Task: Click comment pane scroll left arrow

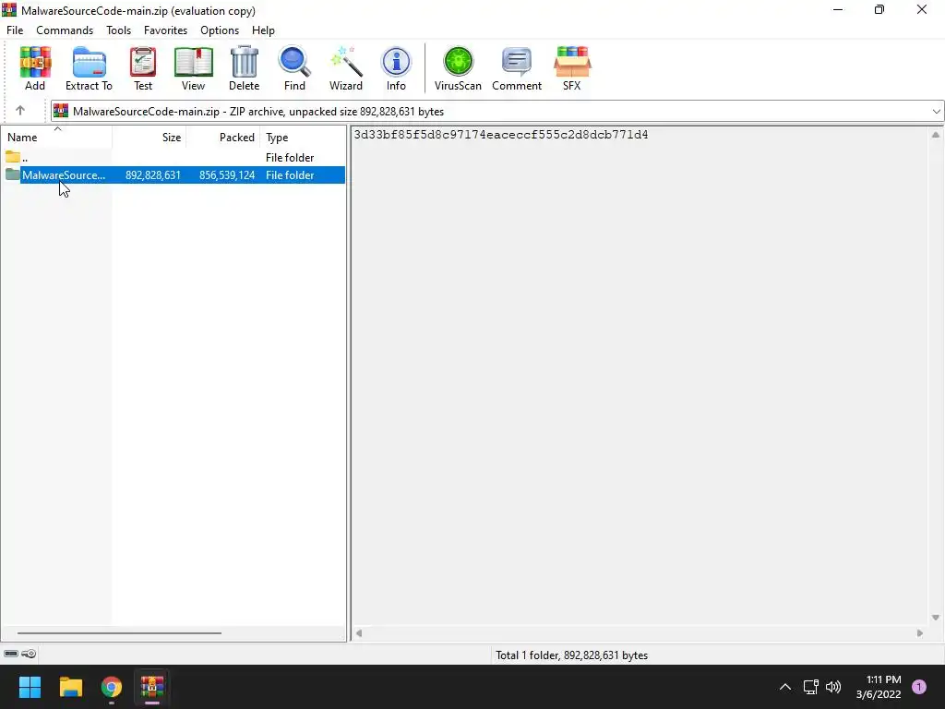Action: click(x=359, y=633)
